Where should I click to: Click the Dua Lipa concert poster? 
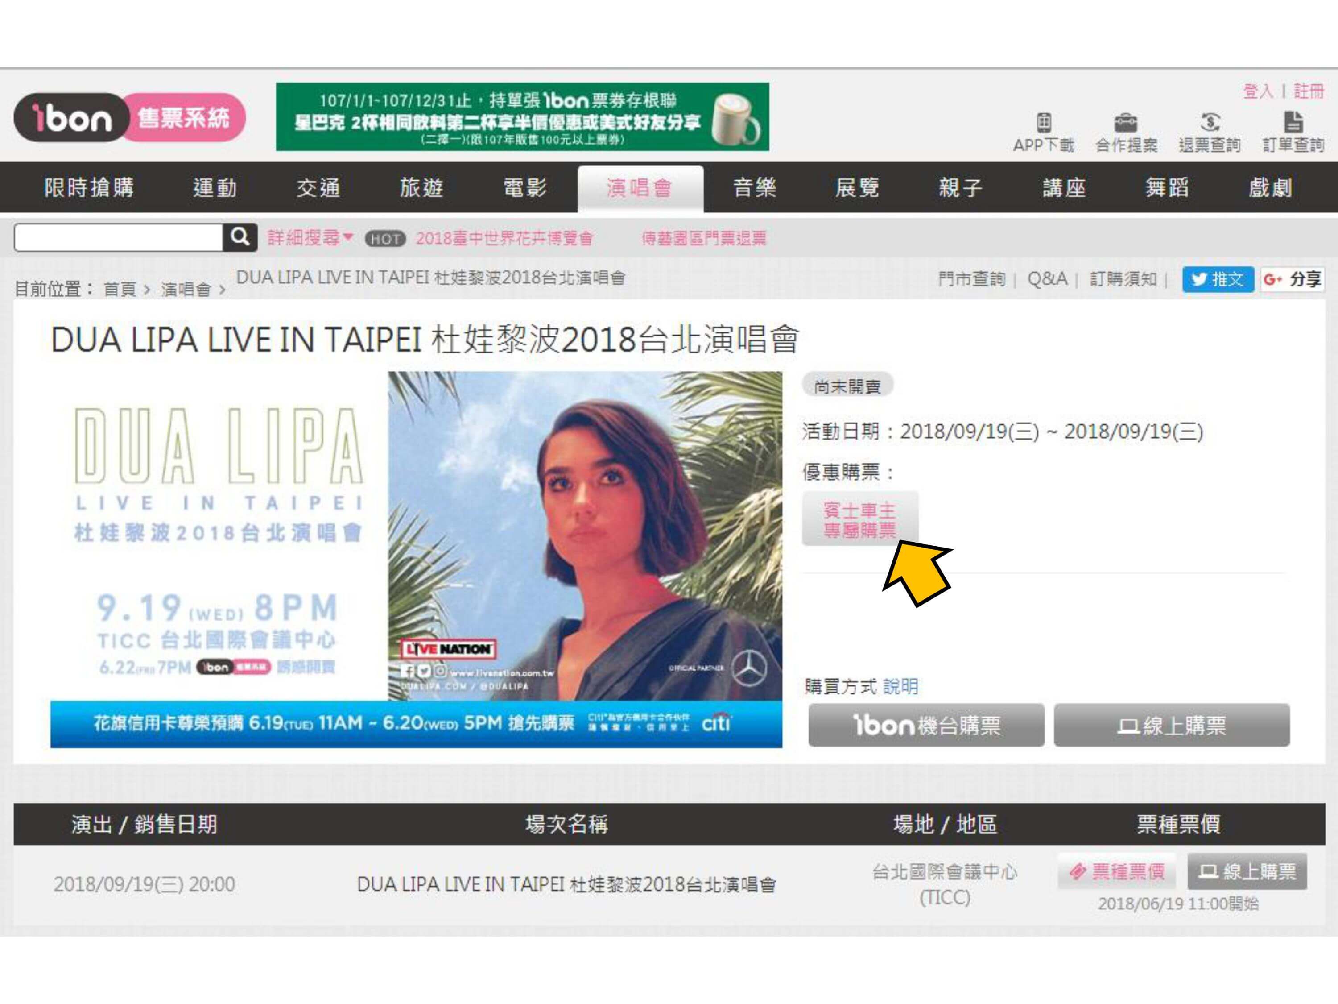tap(416, 536)
